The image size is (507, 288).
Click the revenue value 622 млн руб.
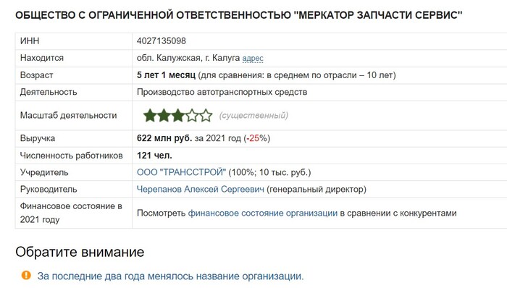click(164, 138)
